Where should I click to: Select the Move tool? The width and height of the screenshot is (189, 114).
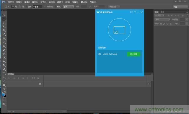(x=4, y=15)
